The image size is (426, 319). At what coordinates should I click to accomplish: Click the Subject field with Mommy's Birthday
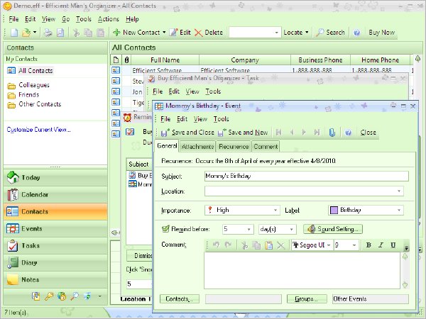pos(307,176)
